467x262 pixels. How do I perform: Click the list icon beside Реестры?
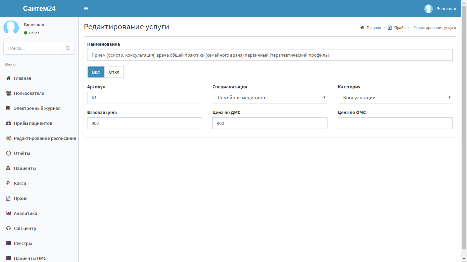pyautogui.click(x=9, y=243)
